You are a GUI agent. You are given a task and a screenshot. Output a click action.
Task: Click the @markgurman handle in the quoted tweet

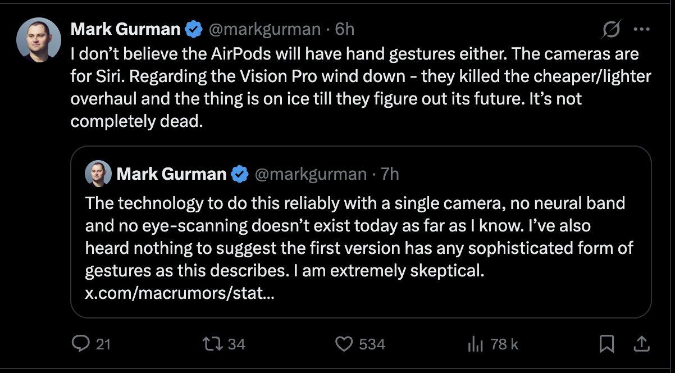click(311, 174)
